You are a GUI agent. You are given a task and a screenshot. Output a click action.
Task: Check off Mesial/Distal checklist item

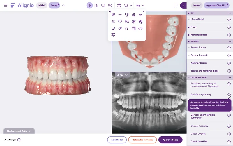pos(189,19)
